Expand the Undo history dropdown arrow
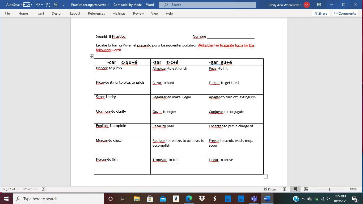Viewport: 363px width, 204px height. click(42, 5)
